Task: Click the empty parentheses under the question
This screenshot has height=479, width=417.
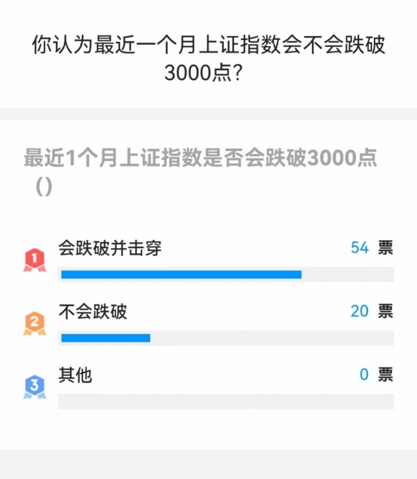Action: pos(44,186)
